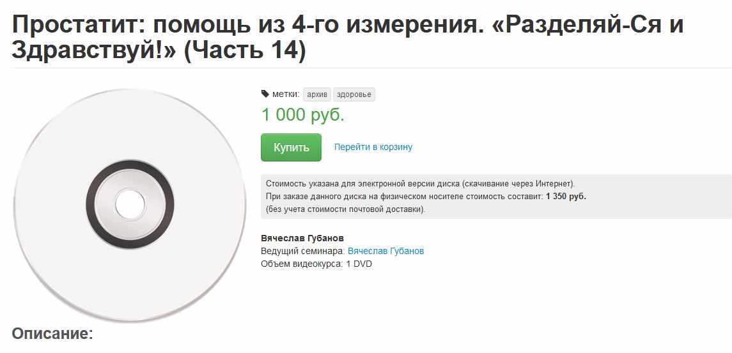Open the "здоровье" tag
This screenshot has height=353, width=732.
pyautogui.click(x=355, y=94)
